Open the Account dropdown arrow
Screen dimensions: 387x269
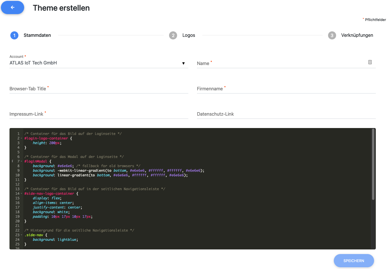183,63
